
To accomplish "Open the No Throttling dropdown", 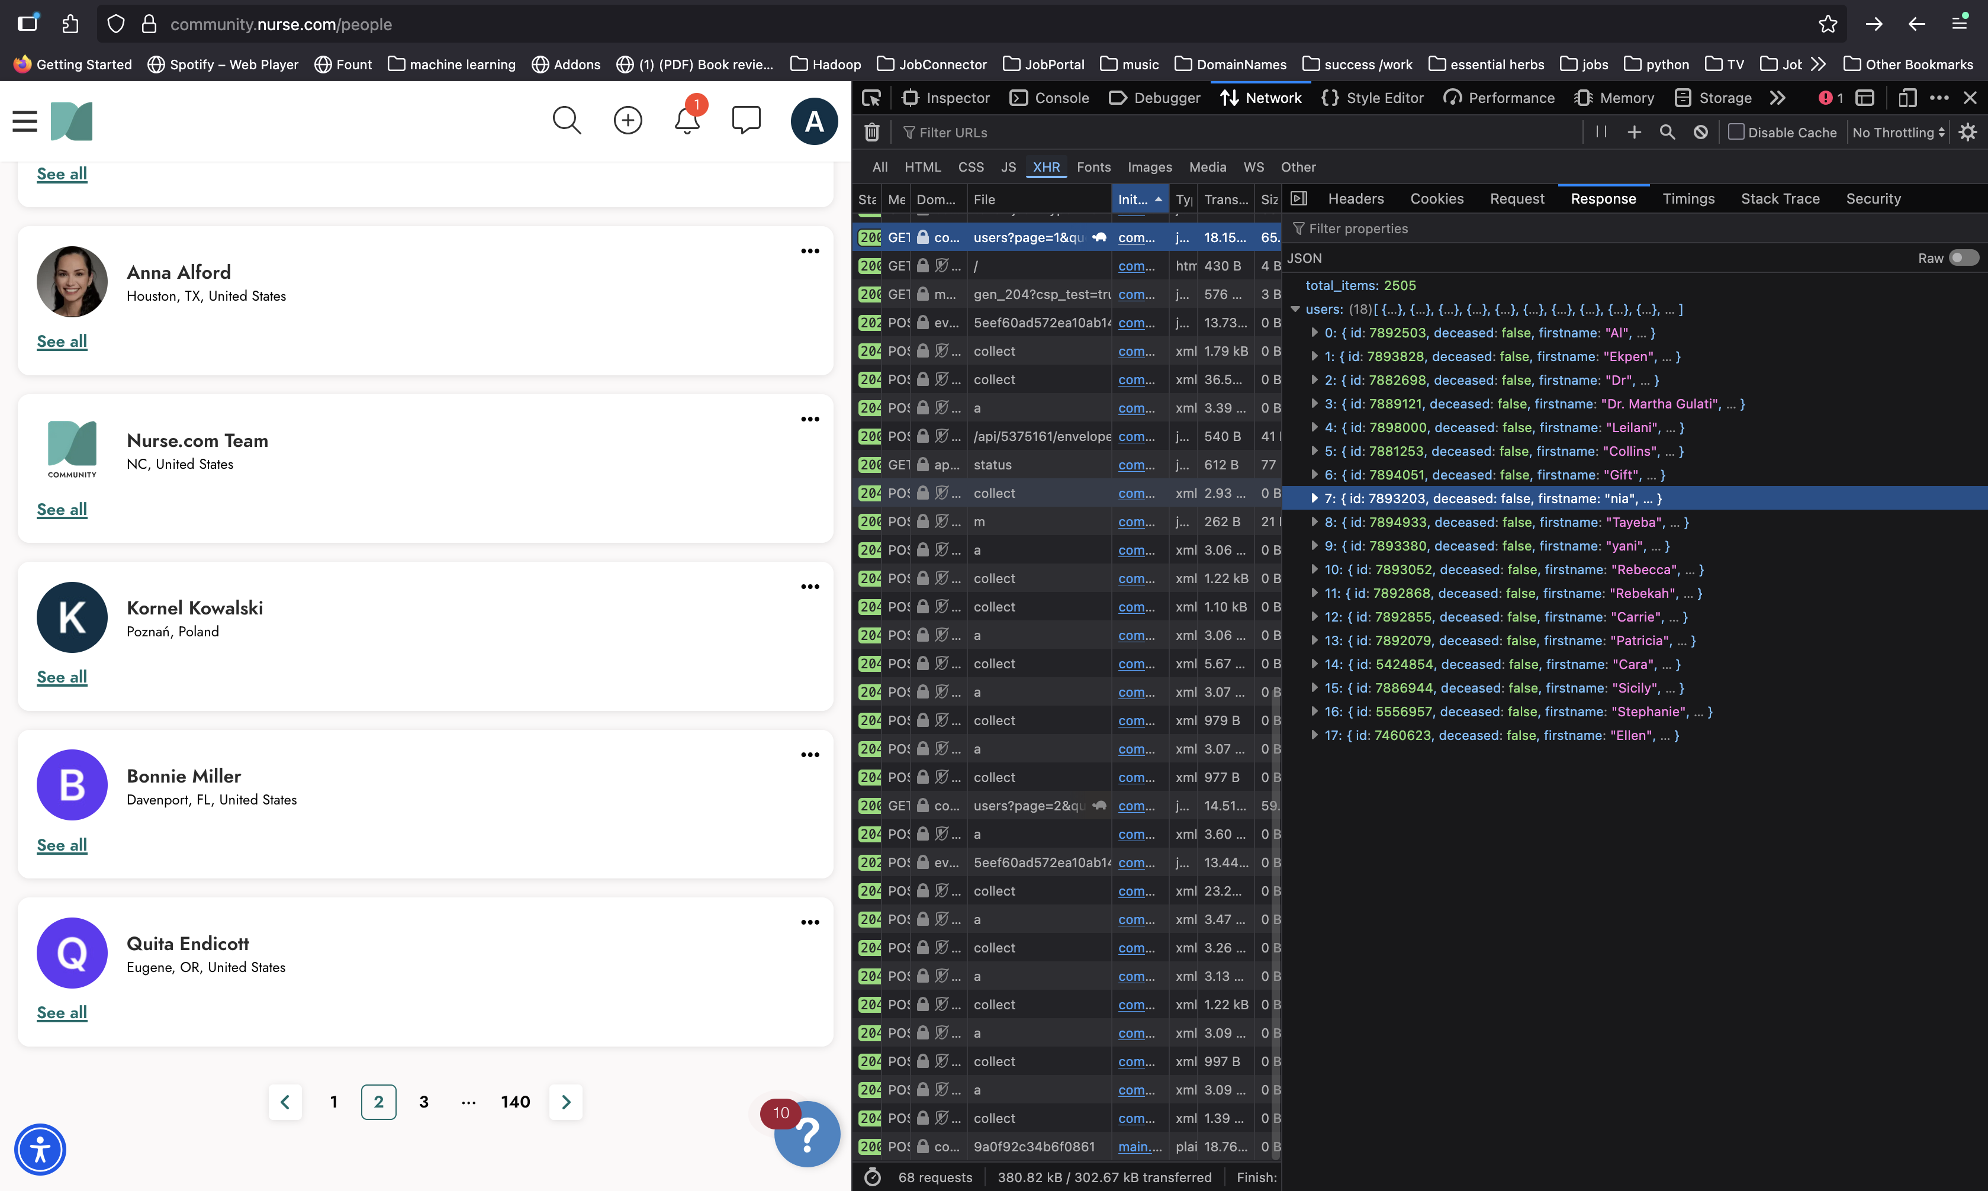I will pos(1899,133).
